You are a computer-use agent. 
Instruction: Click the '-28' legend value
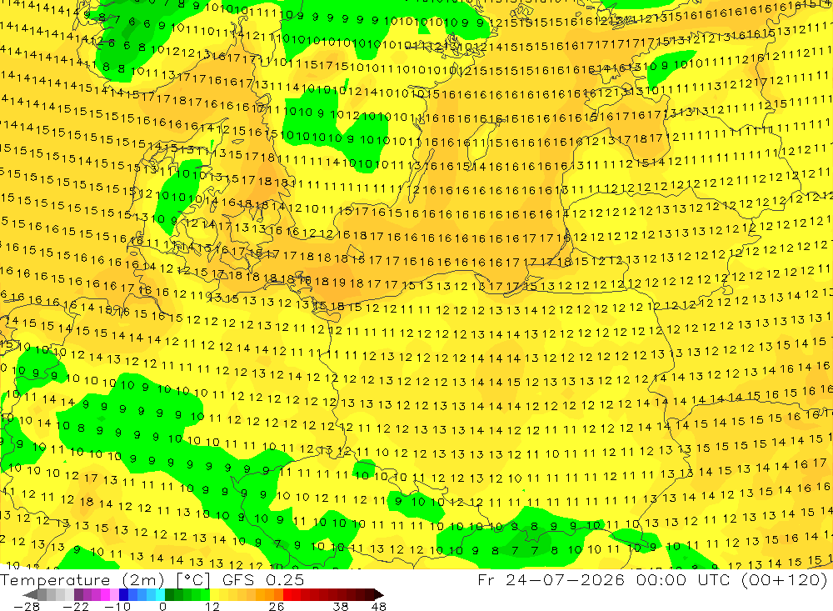tap(27, 606)
